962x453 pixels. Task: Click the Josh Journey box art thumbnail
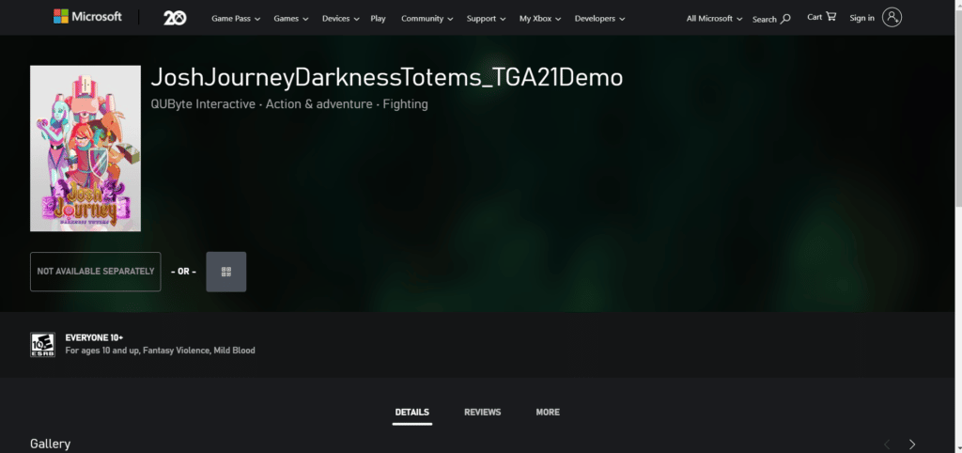(85, 148)
